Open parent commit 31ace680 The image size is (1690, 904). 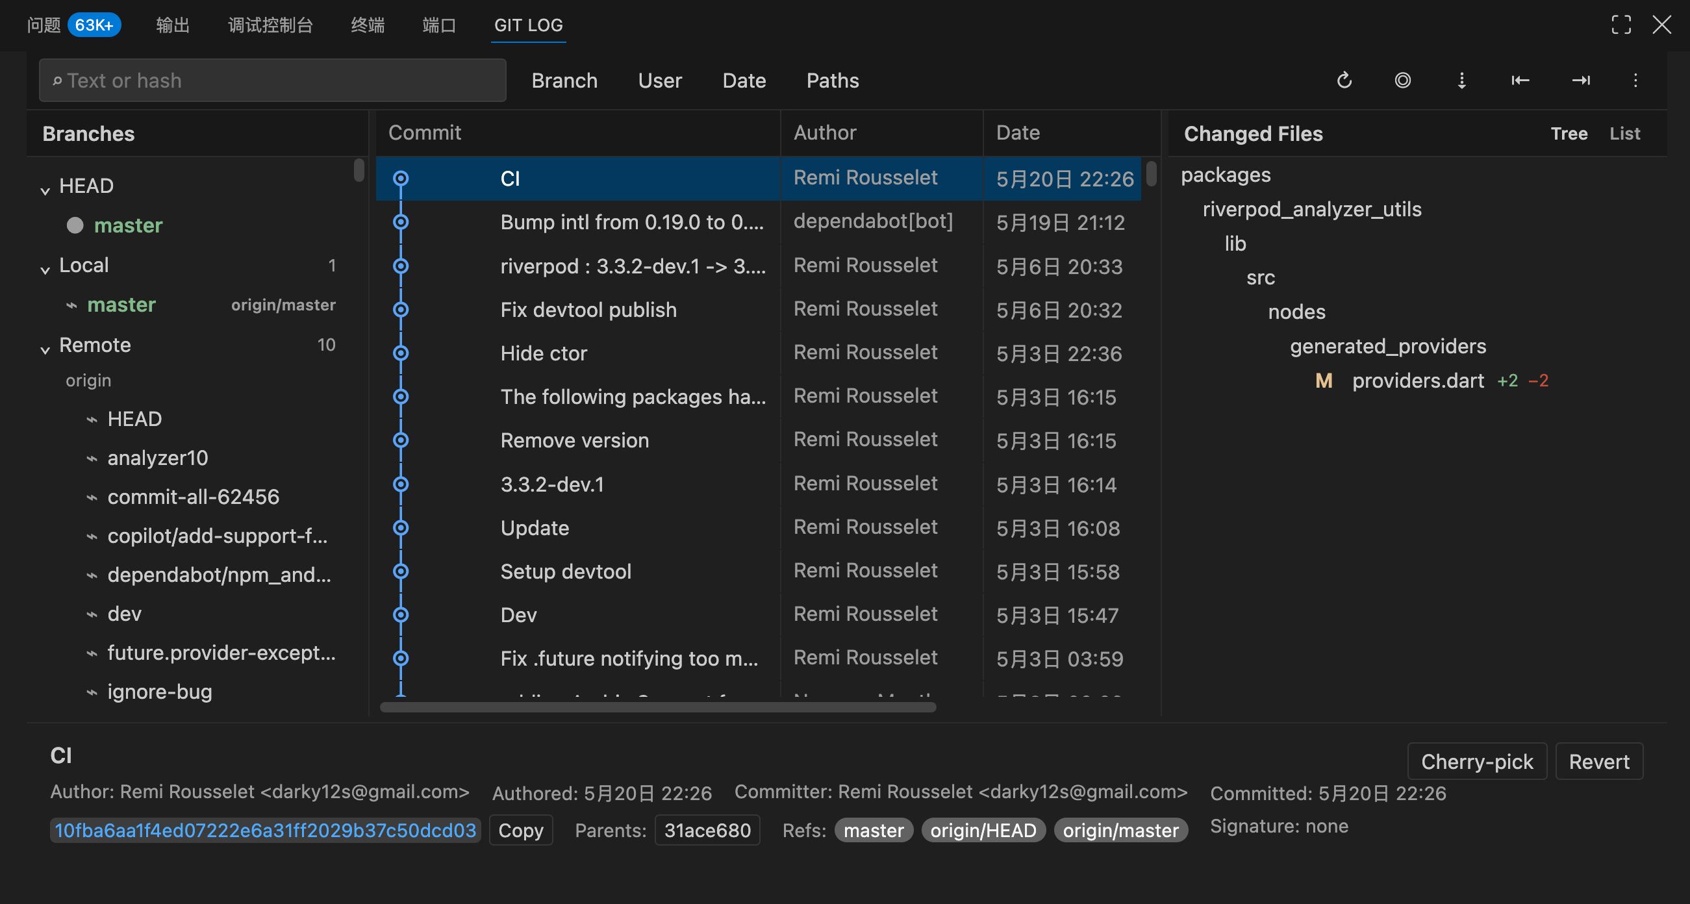707,830
